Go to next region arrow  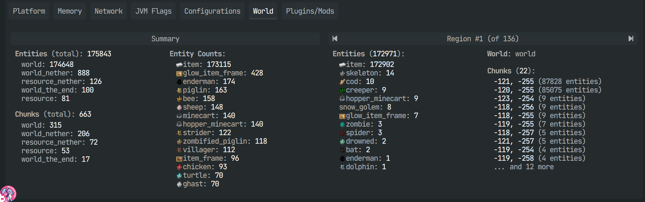point(631,39)
